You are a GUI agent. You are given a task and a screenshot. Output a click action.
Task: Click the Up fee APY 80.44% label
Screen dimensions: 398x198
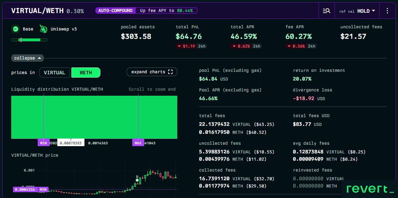point(166,11)
